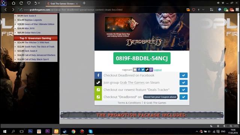
Task: Expand the undo closed tabs history dropdown
Action: coord(39,3)
